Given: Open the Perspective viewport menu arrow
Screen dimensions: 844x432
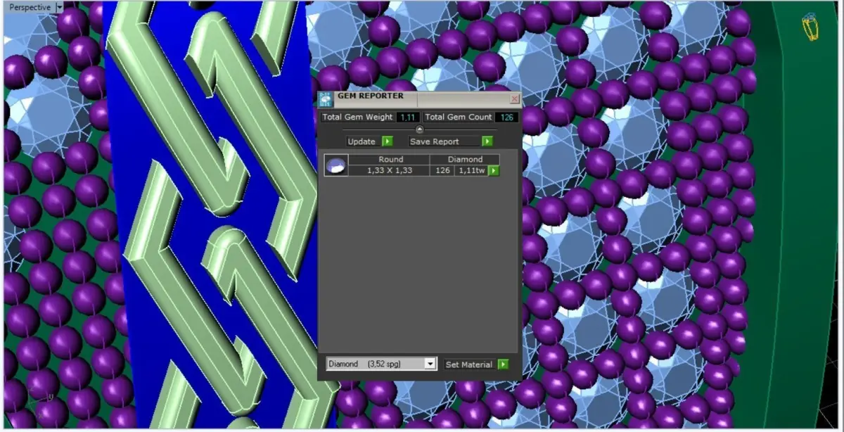Looking at the screenshot, I should tap(59, 7).
